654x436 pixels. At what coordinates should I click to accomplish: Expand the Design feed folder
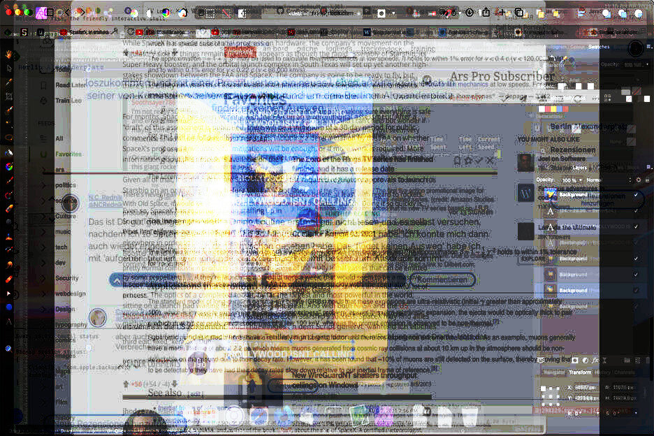(44, 309)
